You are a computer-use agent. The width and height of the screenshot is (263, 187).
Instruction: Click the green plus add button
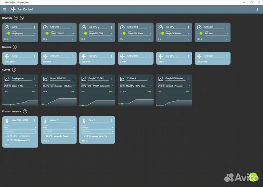[x=253, y=176]
